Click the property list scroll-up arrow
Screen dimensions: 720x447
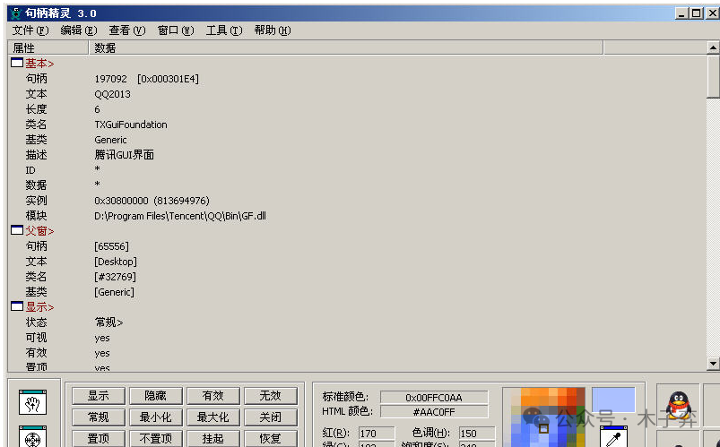(713, 47)
